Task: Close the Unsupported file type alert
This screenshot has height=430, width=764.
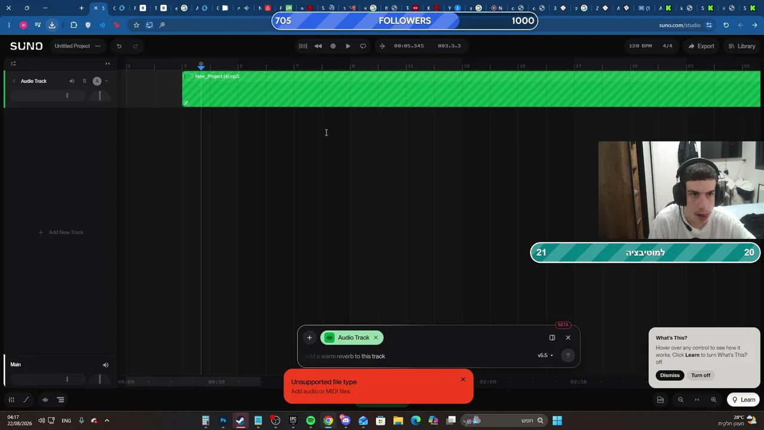Action: tap(463, 379)
